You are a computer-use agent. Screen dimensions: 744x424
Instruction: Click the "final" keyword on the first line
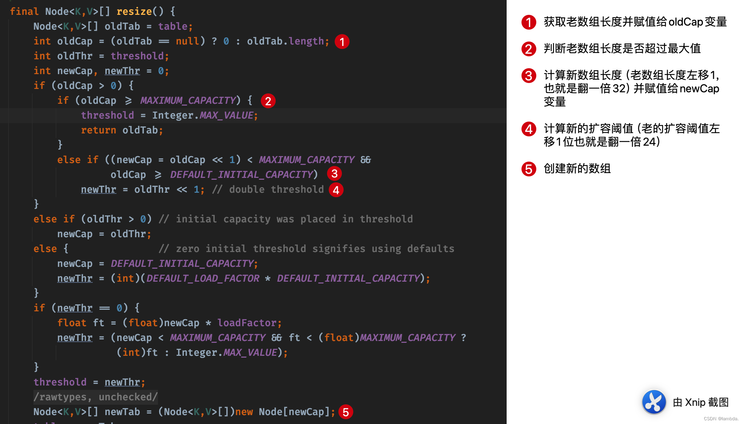(x=24, y=11)
